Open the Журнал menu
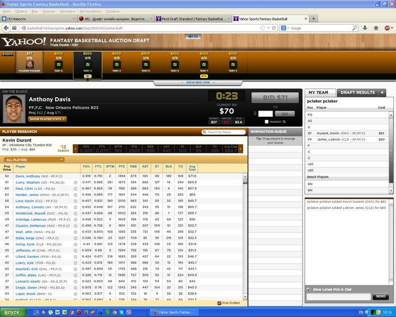396x317 pixels. 49,11
